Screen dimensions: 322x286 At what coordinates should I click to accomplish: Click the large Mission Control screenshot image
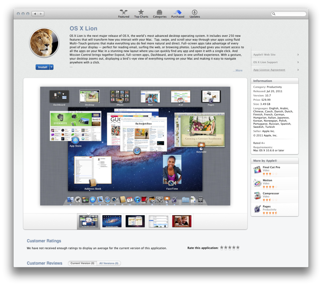pos(135,146)
